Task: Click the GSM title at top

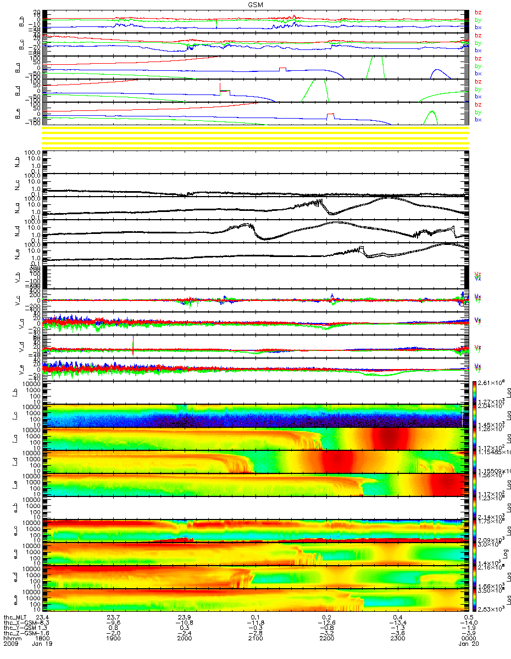Action: pos(255,4)
